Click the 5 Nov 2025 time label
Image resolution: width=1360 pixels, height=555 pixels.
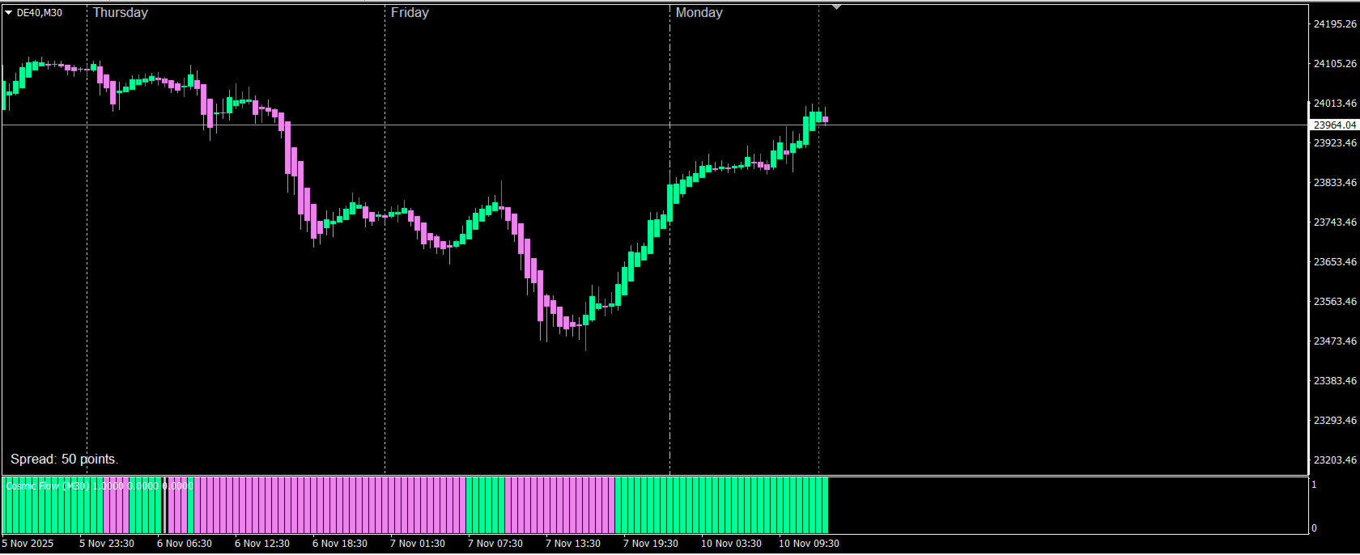click(x=28, y=544)
